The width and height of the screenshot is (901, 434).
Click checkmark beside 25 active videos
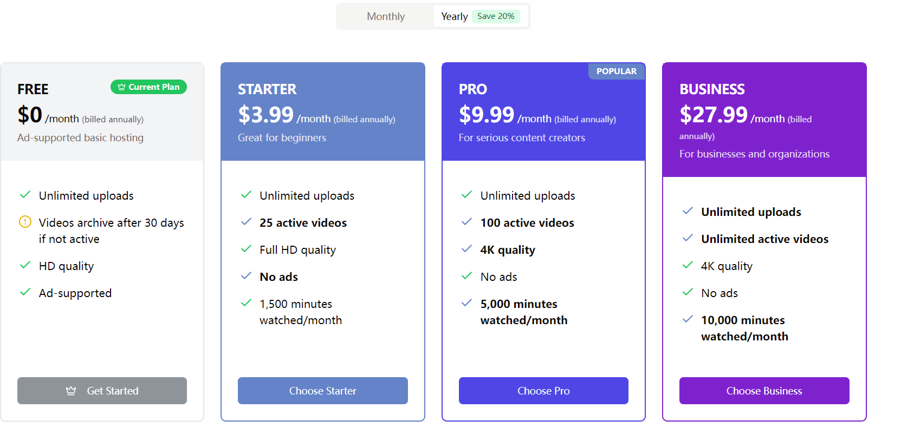click(246, 222)
